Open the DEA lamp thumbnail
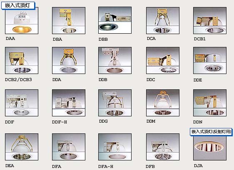 click(22, 147)
